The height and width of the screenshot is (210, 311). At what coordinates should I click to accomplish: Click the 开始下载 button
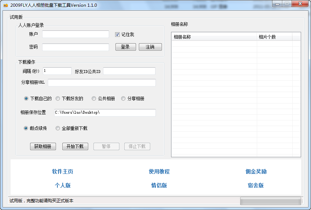click(75, 146)
